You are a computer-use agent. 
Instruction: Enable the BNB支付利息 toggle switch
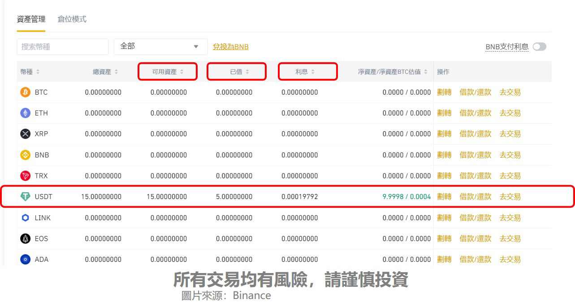click(540, 46)
